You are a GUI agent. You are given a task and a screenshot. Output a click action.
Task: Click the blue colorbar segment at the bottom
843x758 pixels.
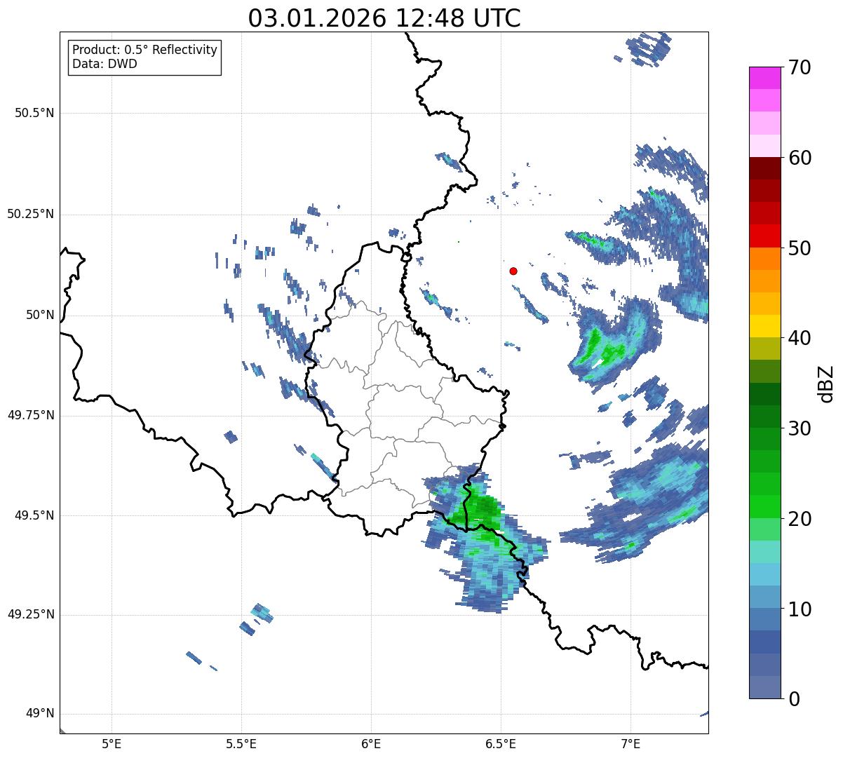[x=764, y=687]
